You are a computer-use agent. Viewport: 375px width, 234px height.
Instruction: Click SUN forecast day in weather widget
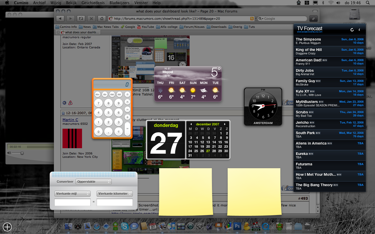(x=193, y=90)
